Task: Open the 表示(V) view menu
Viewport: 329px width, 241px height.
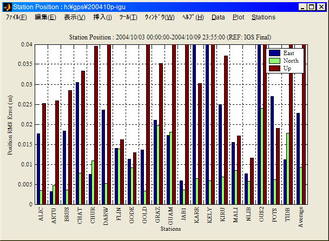Action: [74, 17]
